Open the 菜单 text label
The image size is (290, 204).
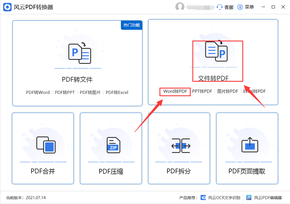[x=249, y=7]
